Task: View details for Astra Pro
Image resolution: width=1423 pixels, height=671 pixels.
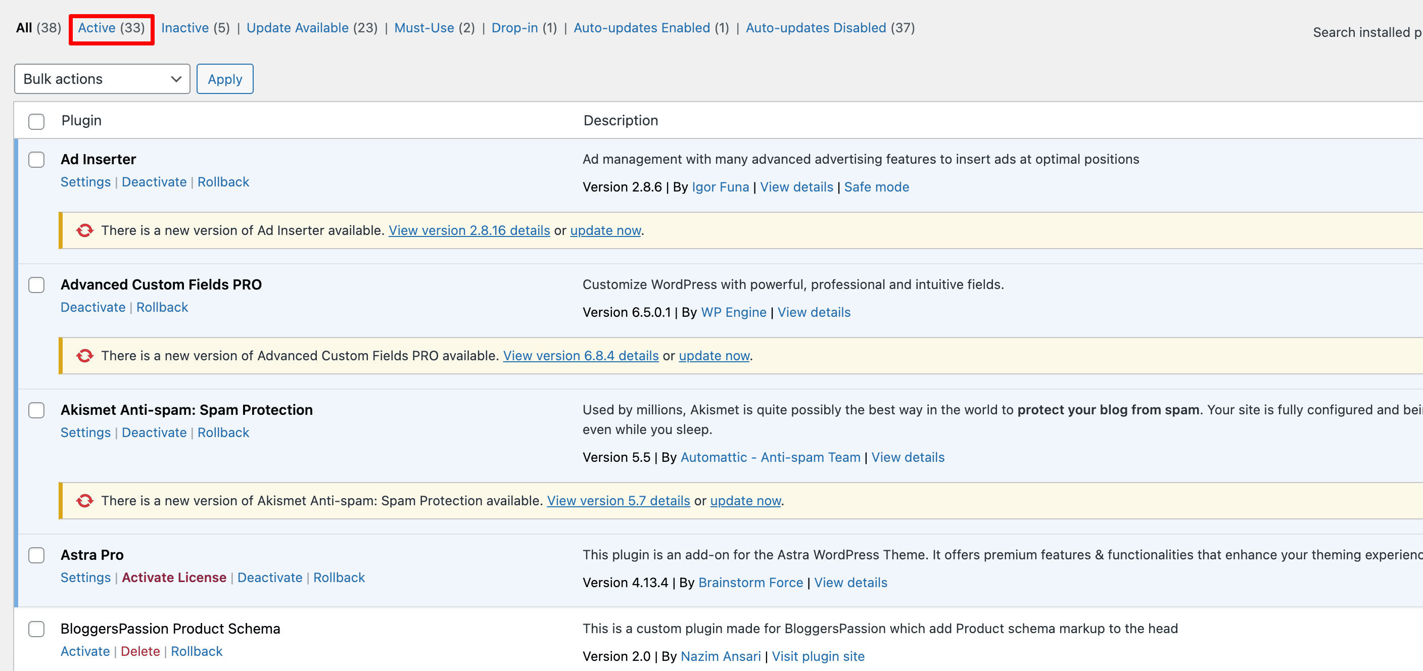Action: point(850,583)
